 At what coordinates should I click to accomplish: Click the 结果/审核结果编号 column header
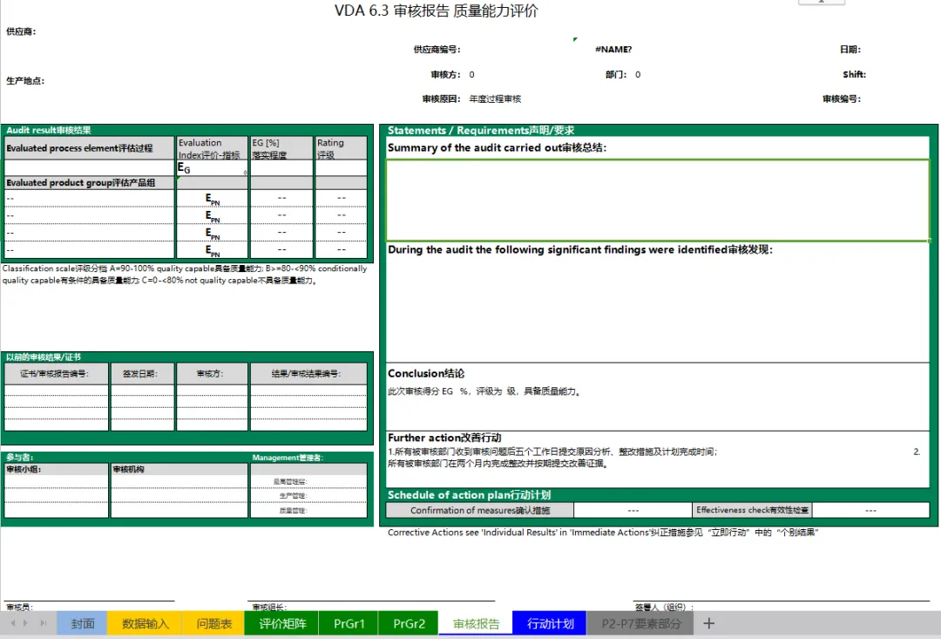308,374
